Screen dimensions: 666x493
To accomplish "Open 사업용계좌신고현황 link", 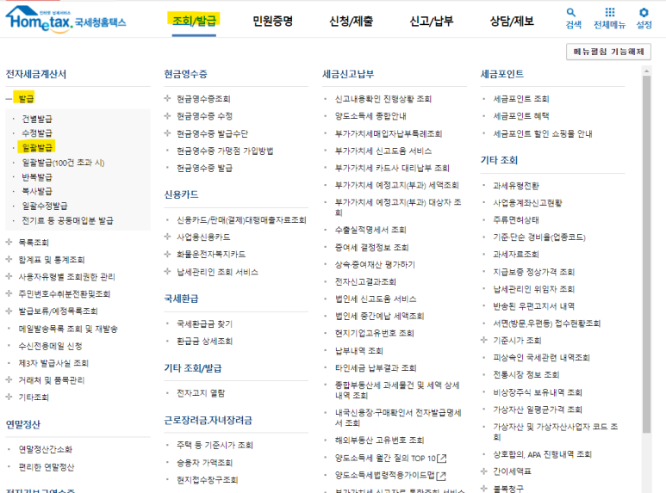I will click(527, 203).
